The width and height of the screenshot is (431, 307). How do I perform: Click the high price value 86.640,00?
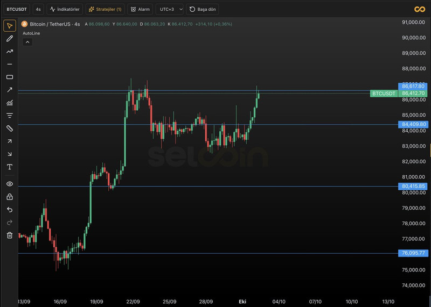click(x=127, y=24)
